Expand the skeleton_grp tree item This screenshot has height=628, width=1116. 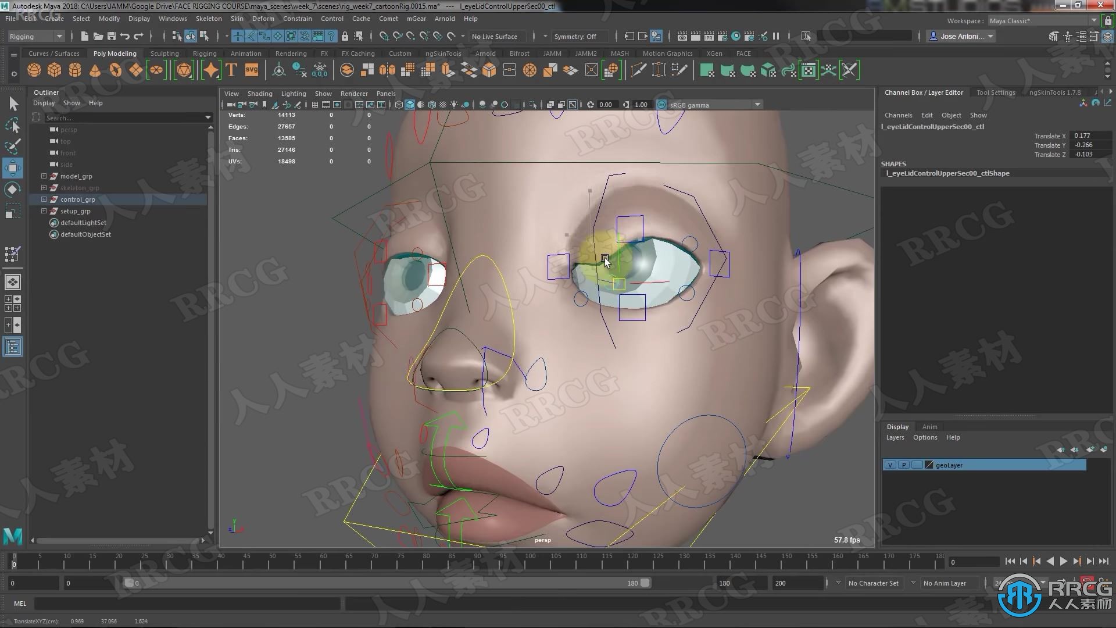click(43, 187)
